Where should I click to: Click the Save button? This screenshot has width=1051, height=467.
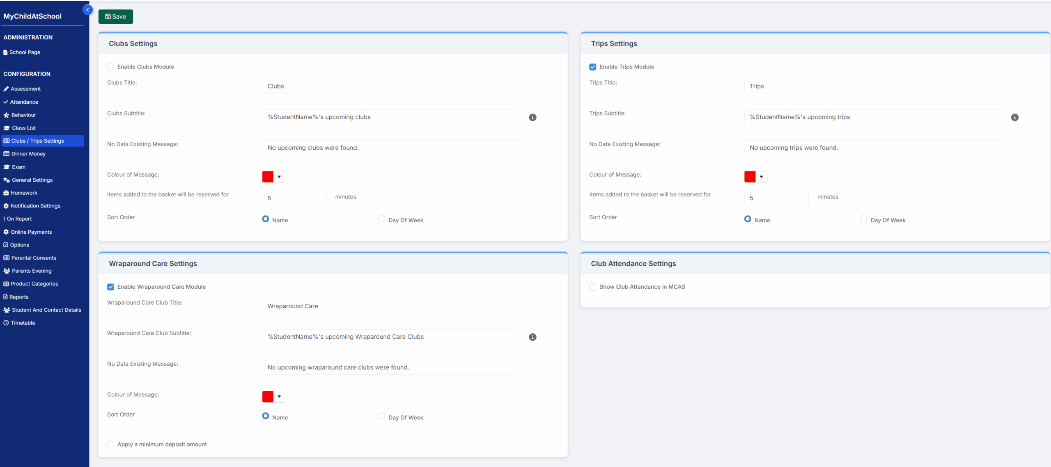click(x=115, y=16)
